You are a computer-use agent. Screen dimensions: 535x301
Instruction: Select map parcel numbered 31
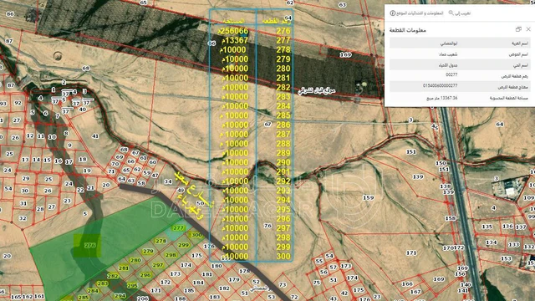pyautogui.click(x=23, y=203)
